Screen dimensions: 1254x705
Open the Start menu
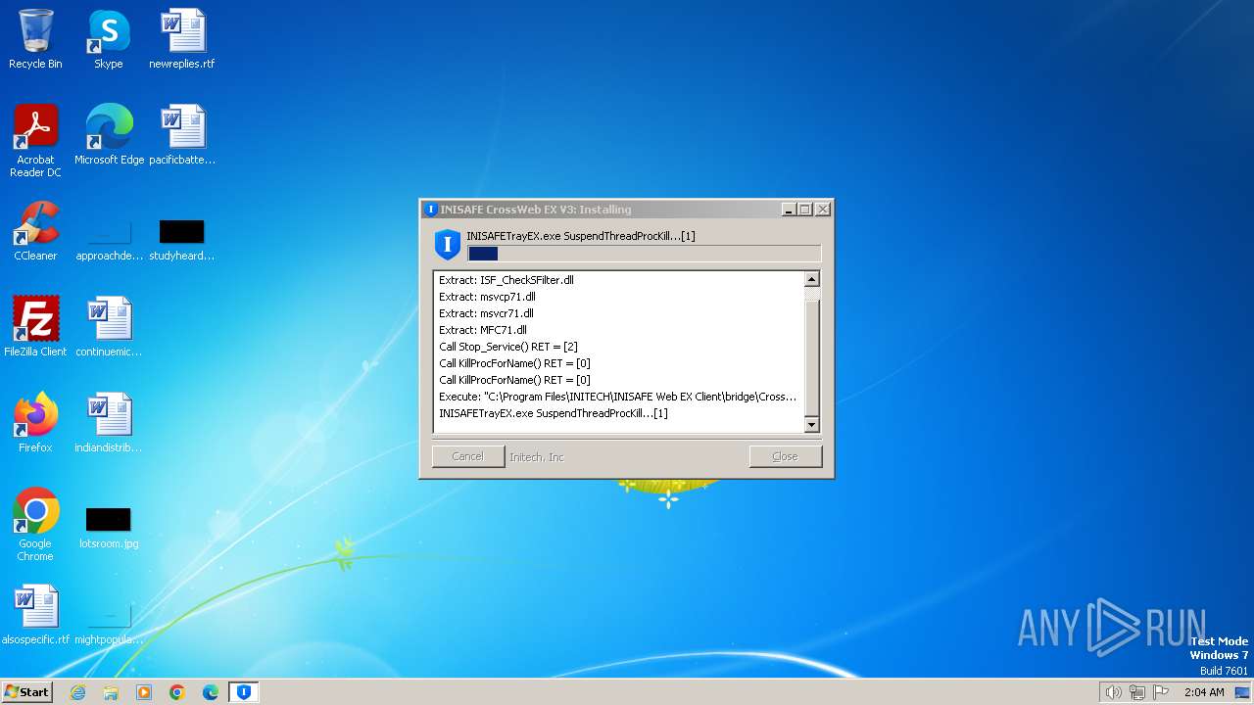(26, 692)
